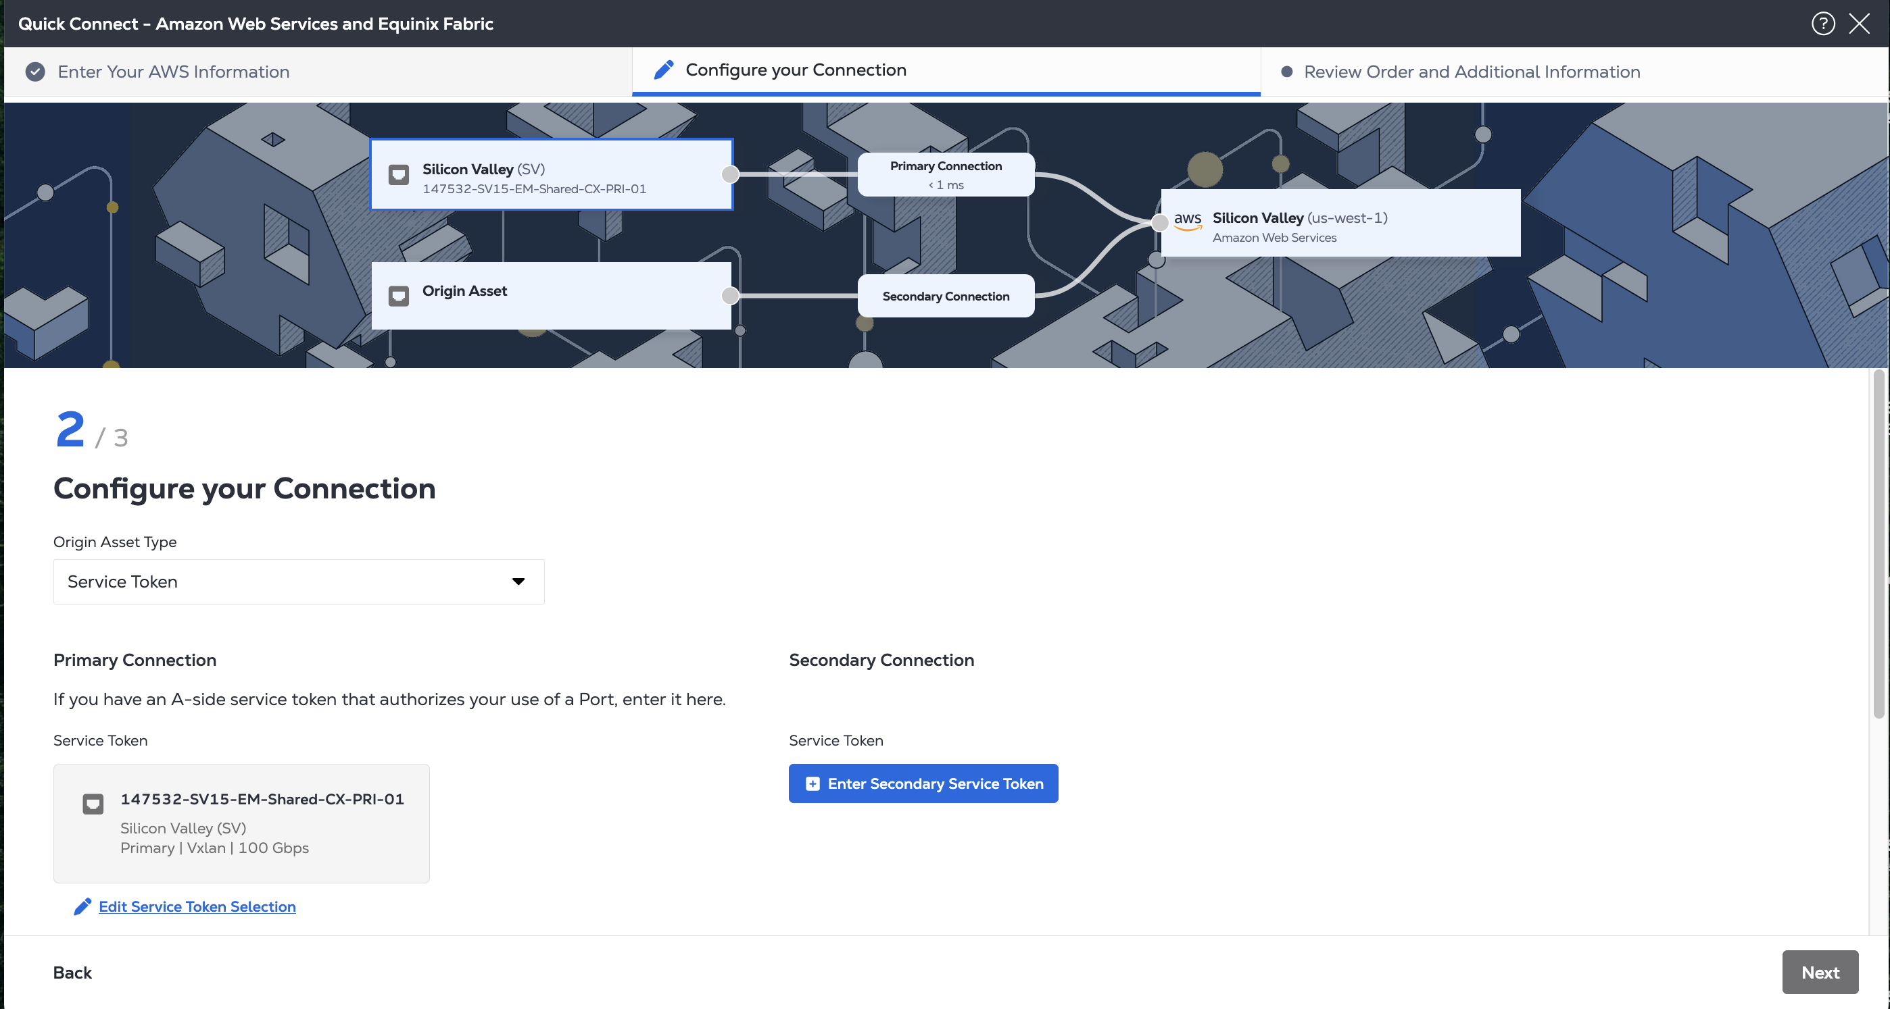Close the Quick Connect dialog
The height and width of the screenshot is (1009, 1890).
pyautogui.click(x=1859, y=24)
